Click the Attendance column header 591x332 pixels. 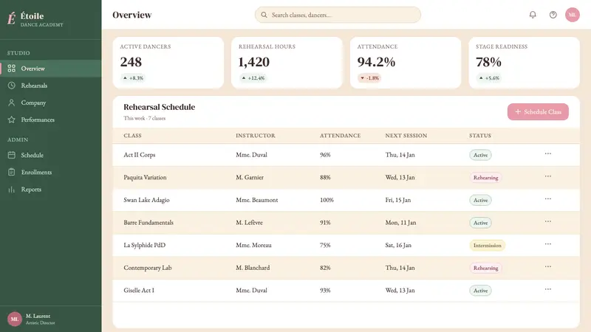click(340, 136)
